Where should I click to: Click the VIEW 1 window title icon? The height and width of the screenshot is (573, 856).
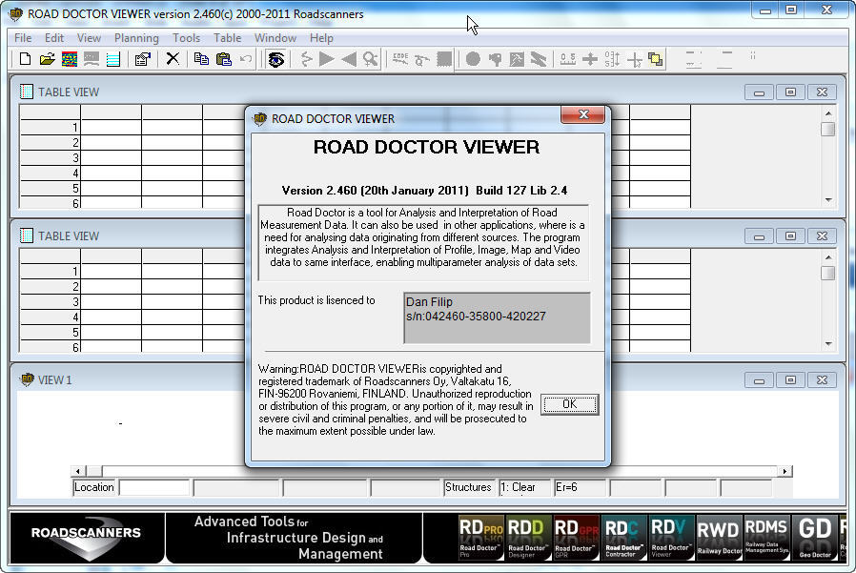pyautogui.click(x=26, y=379)
